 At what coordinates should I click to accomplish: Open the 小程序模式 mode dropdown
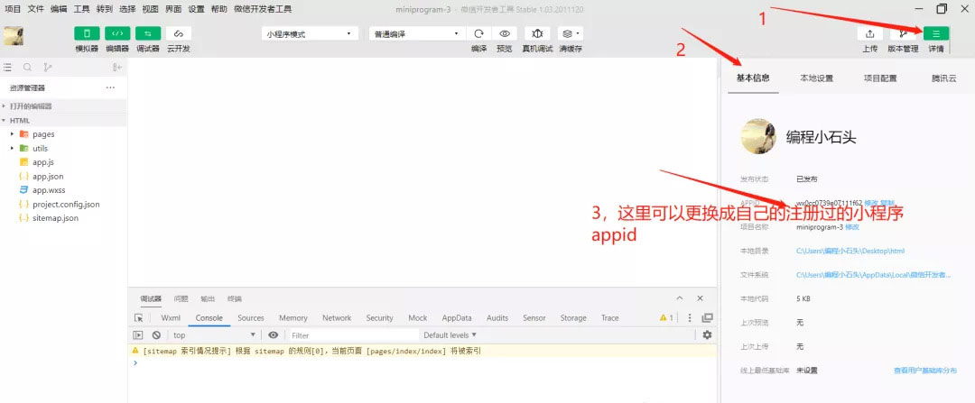[x=310, y=33]
